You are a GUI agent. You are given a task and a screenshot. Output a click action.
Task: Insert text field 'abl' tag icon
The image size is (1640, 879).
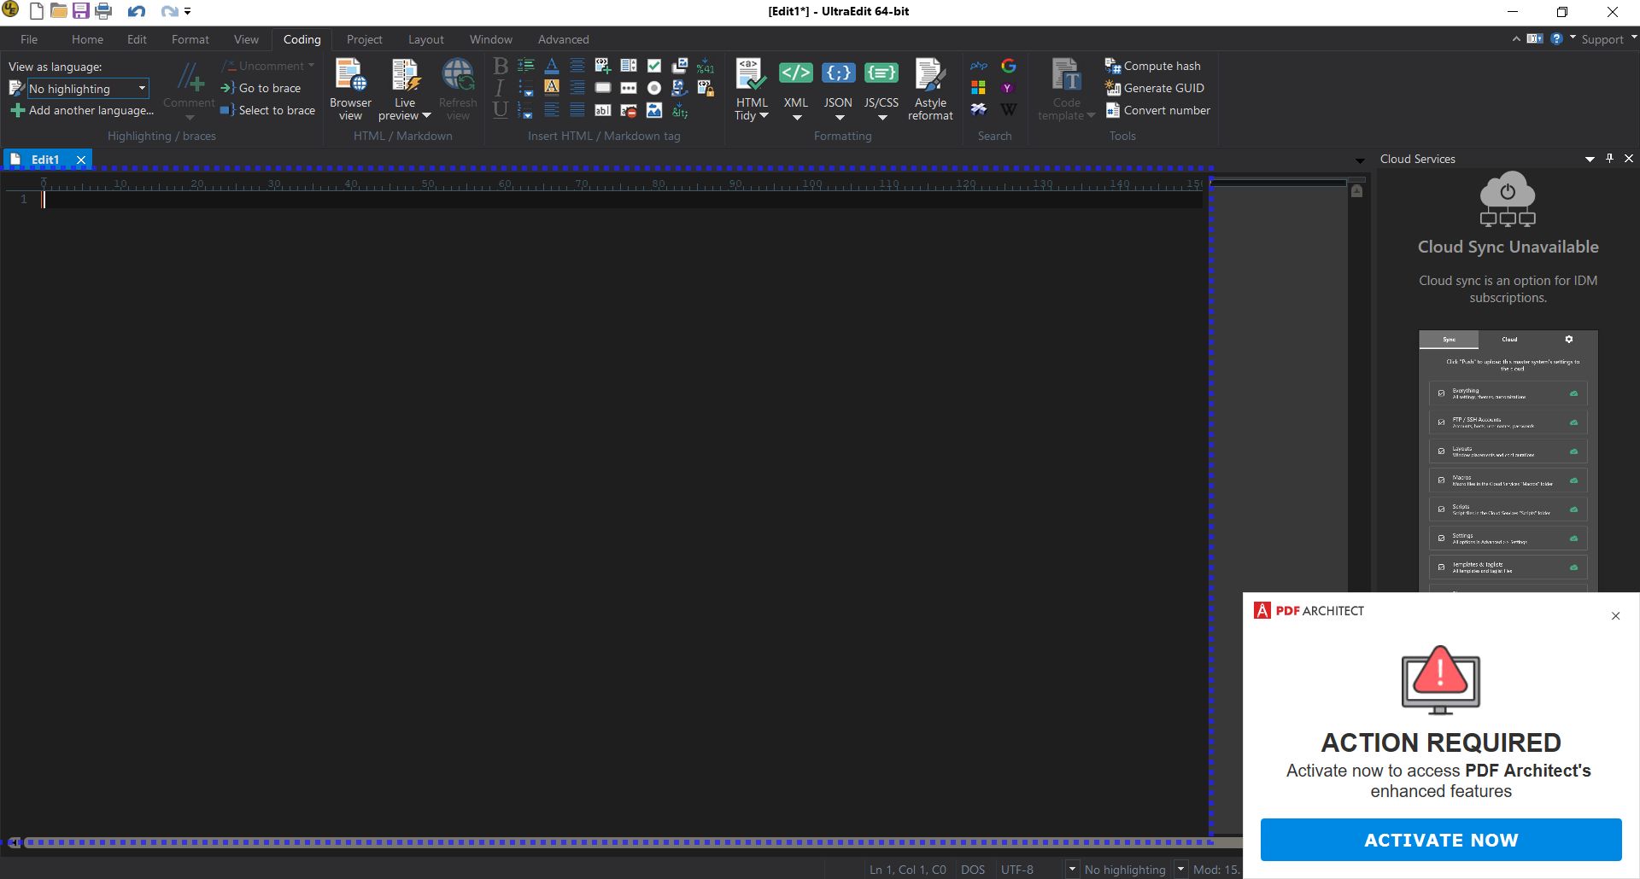coord(603,110)
